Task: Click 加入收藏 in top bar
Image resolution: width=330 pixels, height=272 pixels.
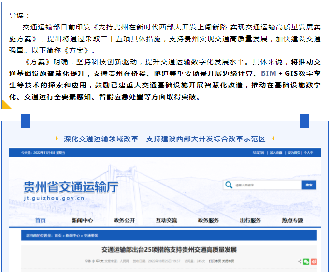Action: coord(276,153)
